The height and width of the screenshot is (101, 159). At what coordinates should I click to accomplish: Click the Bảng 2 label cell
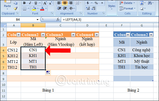click(x=133, y=90)
